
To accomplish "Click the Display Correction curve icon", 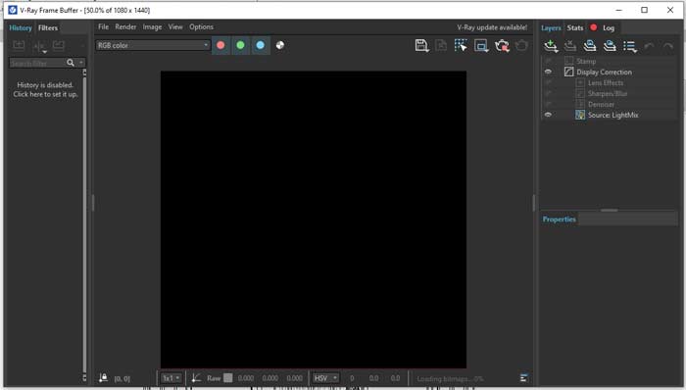I will pos(568,72).
